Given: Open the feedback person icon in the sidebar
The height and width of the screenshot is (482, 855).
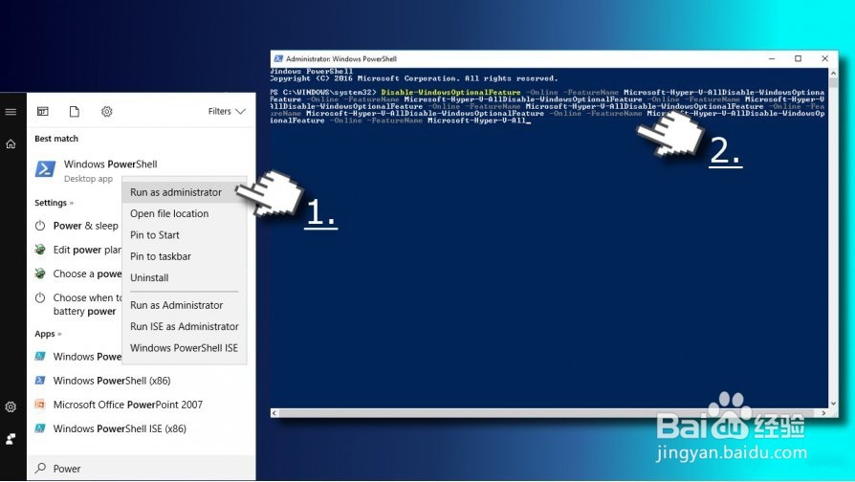Looking at the screenshot, I should pos(11,439).
